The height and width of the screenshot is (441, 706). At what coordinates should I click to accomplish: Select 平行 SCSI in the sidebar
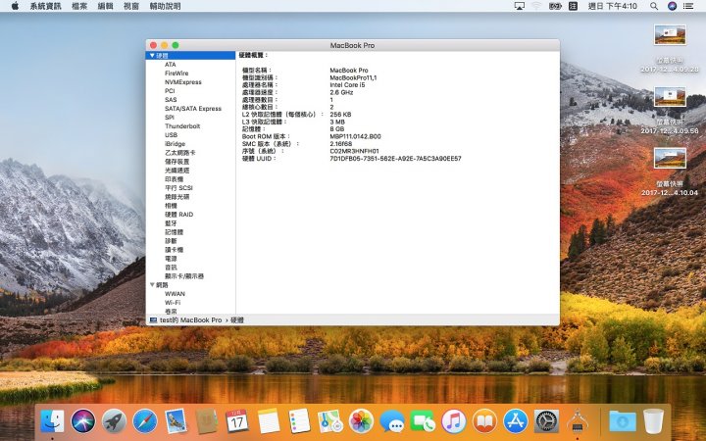[x=178, y=187]
